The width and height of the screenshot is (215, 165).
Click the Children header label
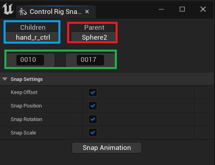click(x=33, y=27)
